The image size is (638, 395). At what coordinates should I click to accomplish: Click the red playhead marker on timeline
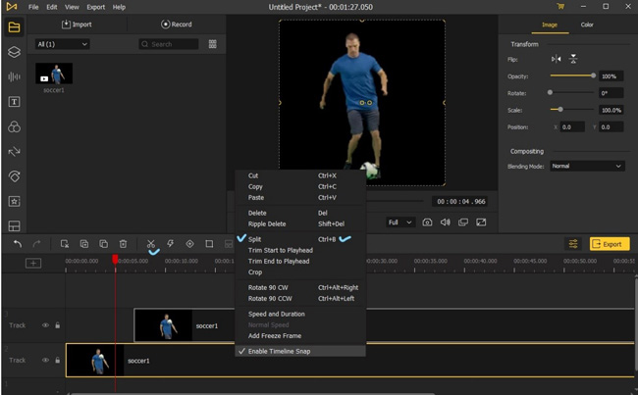(115, 260)
